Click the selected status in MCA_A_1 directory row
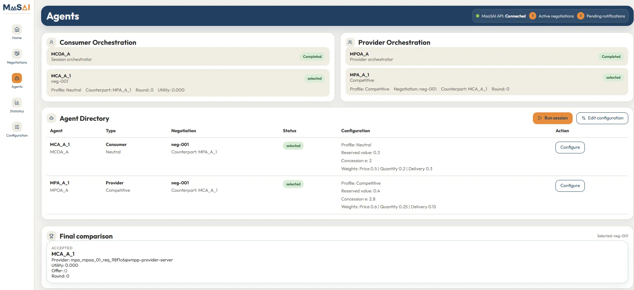Image resolution: width=634 pixels, height=290 pixels. (x=293, y=146)
